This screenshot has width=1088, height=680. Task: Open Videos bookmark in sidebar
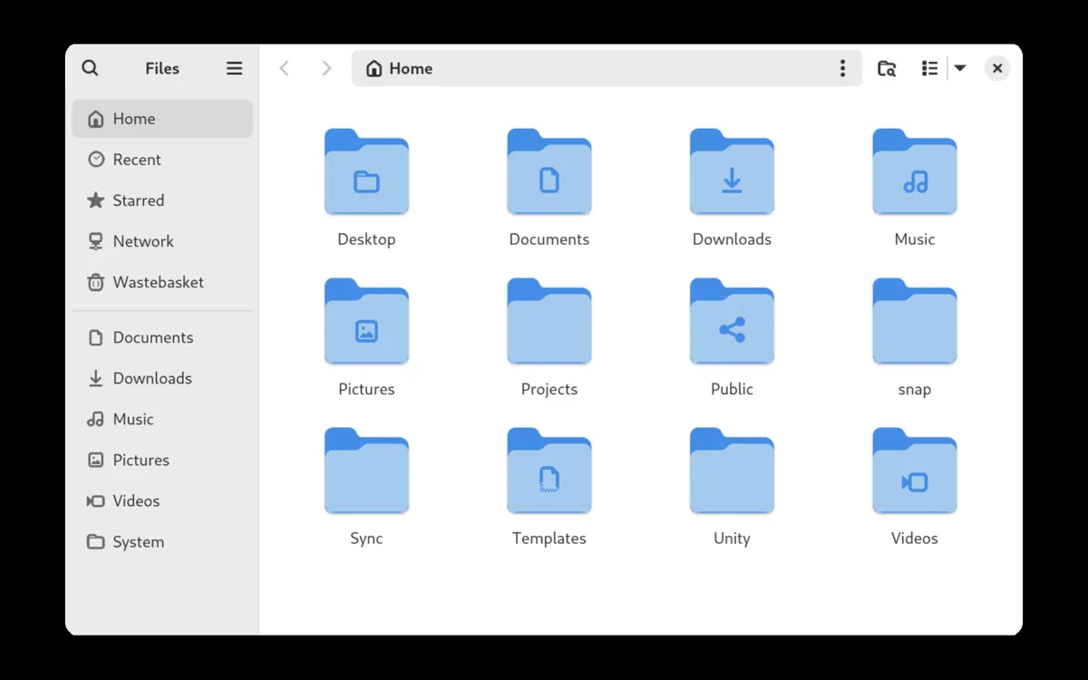pyautogui.click(x=162, y=500)
